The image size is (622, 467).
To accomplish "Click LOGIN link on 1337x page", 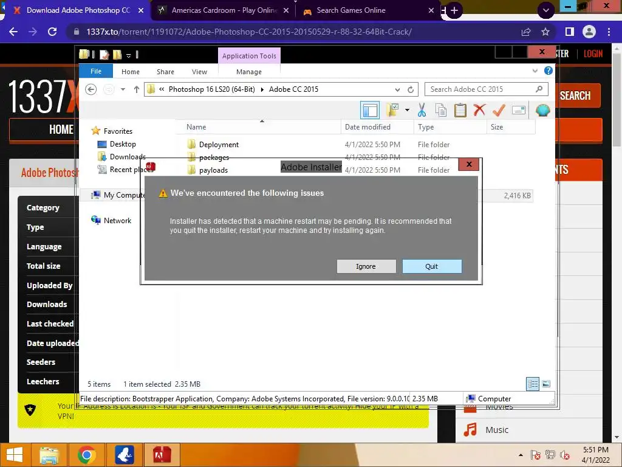I will click(593, 54).
